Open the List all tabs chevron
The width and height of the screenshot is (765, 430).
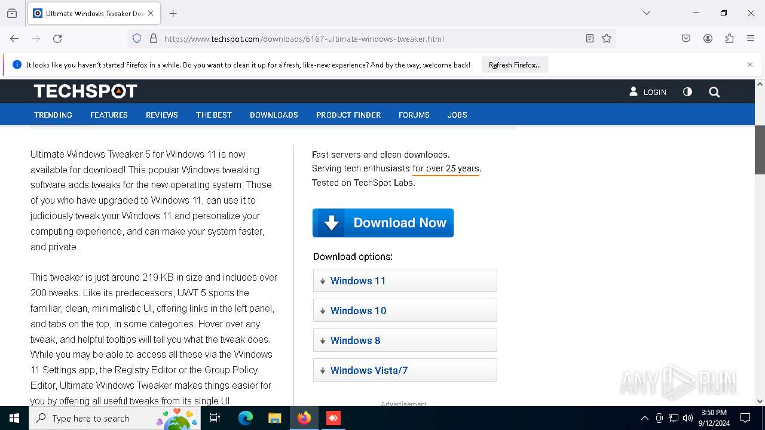click(x=646, y=13)
